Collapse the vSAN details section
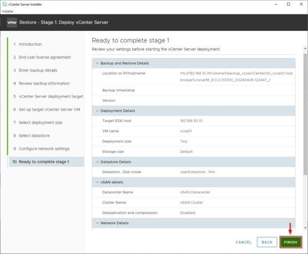308x254 pixels. (x=96, y=182)
